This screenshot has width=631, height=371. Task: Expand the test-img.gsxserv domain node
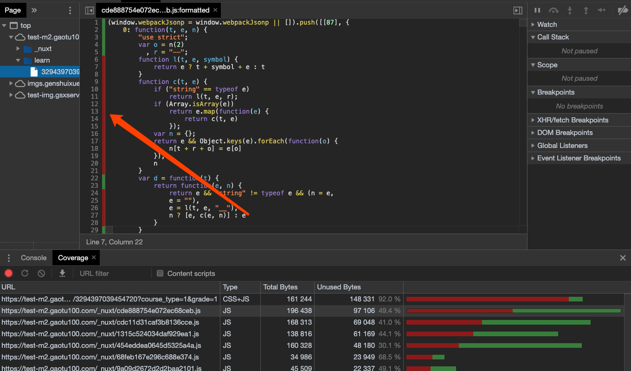[x=11, y=95]
